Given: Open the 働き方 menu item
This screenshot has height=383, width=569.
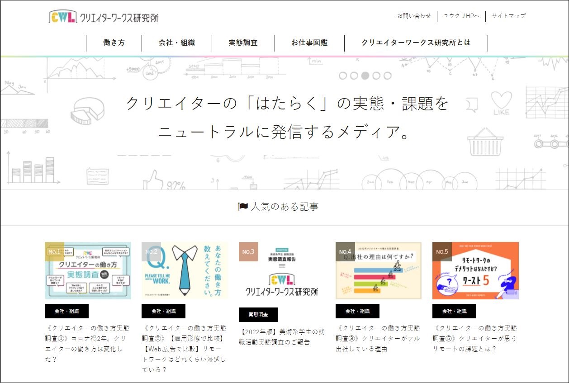Looking at the screenshot, I should pos(114,43).
